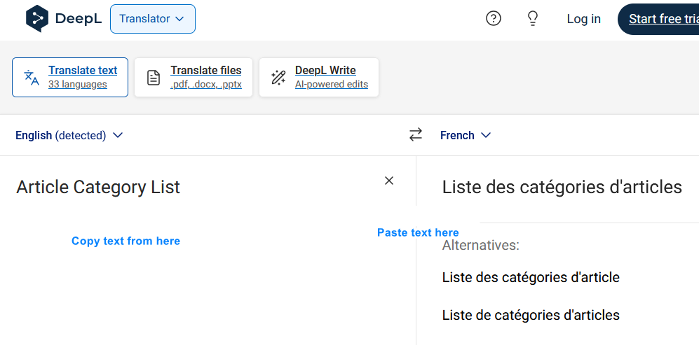Switch to the DeepL Write tab
The width and height of the screenshot is (699, 345).
[319, 78]
